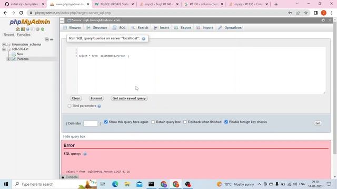
Task: Enable Rollback when finished checkbox
Action: click(185, 122)
